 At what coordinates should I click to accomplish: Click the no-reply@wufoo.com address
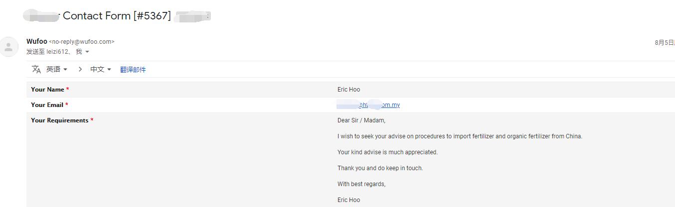pos(82,42)
